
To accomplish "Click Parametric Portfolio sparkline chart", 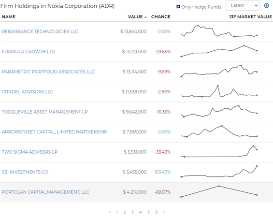I will [219, 71].
